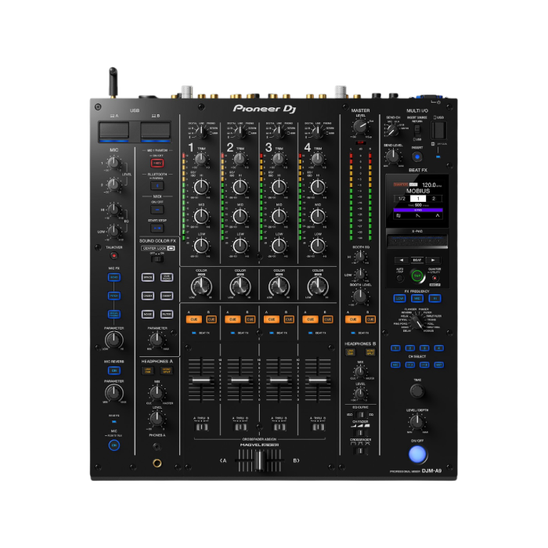Screen dimensions: 548x548
Task: Enable Mic FX Megaphone button
Action: click(114, 314)
